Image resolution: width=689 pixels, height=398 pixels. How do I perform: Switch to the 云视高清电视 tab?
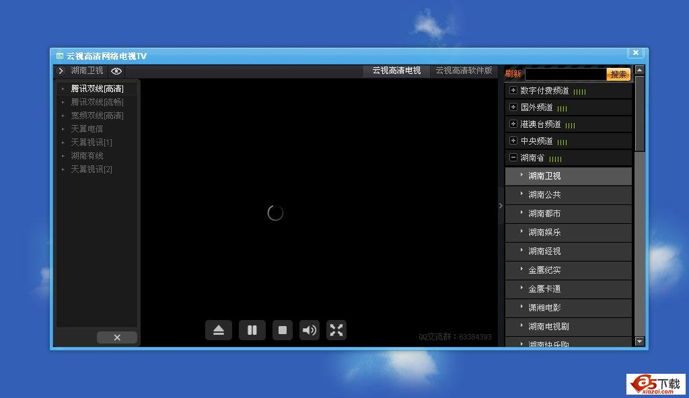point(396,71)
